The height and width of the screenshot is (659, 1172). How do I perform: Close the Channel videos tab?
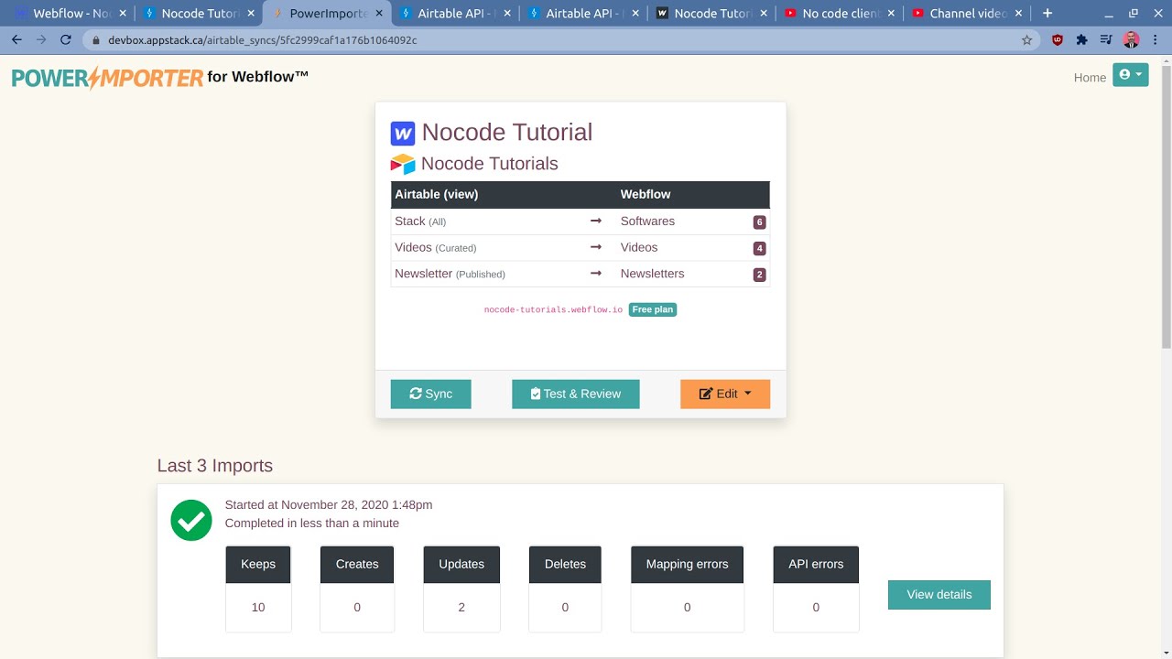point(1020,14)
